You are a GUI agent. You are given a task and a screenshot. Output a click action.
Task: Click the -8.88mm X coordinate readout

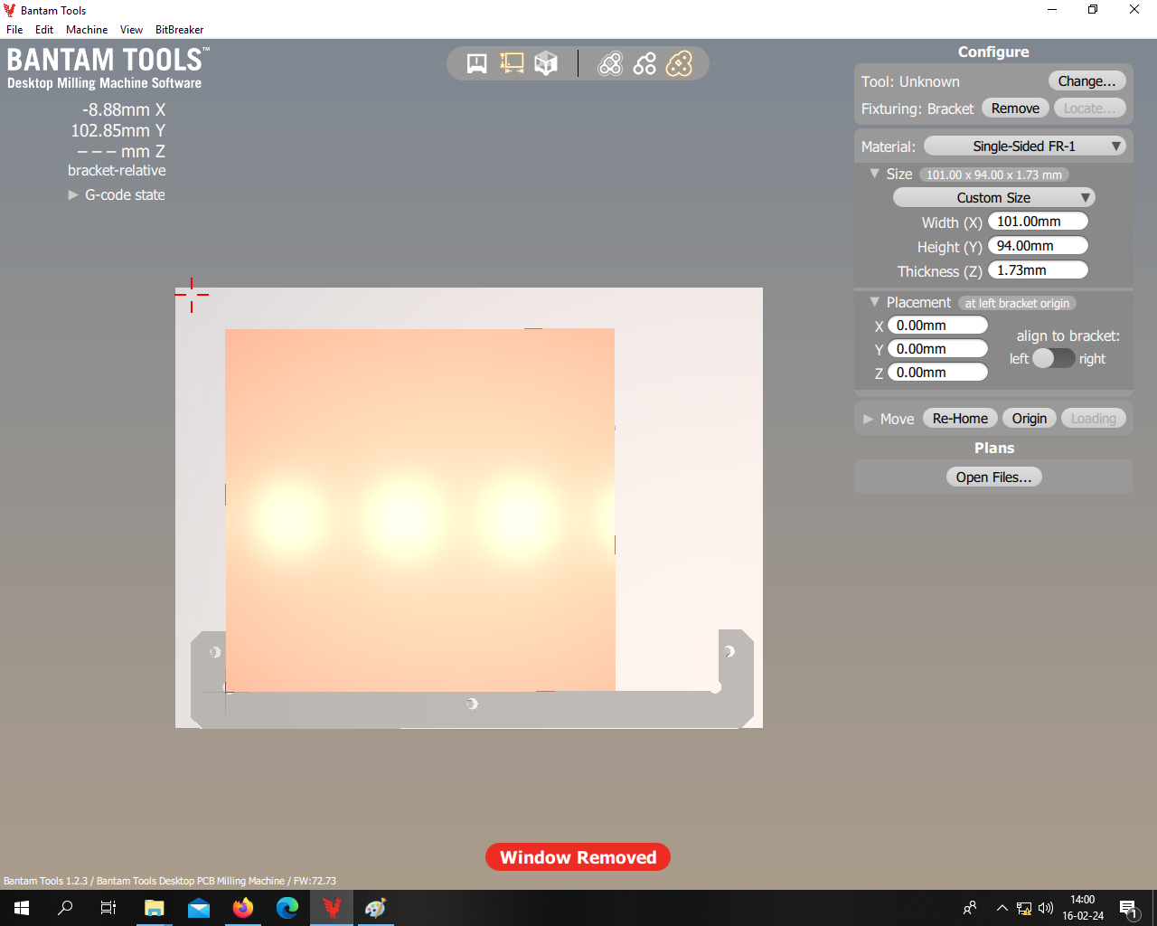[x=124, y=109]
